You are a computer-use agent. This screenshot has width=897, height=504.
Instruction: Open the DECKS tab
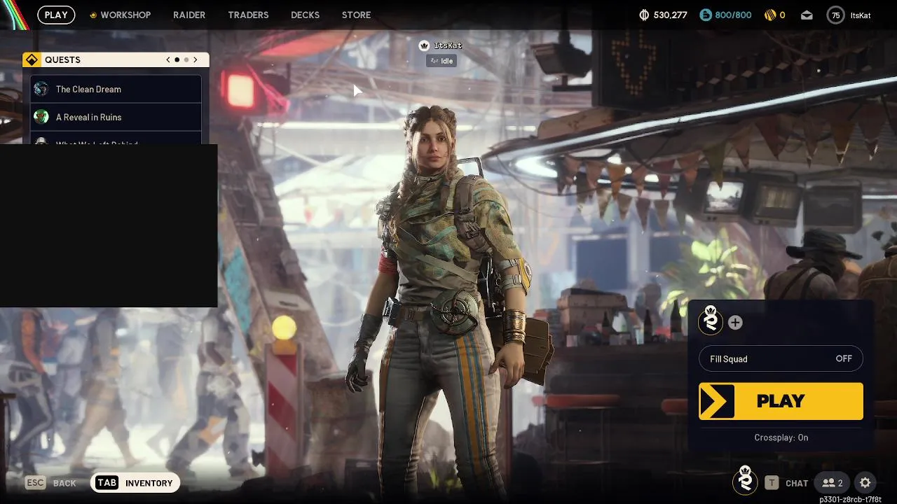point(305,15)
